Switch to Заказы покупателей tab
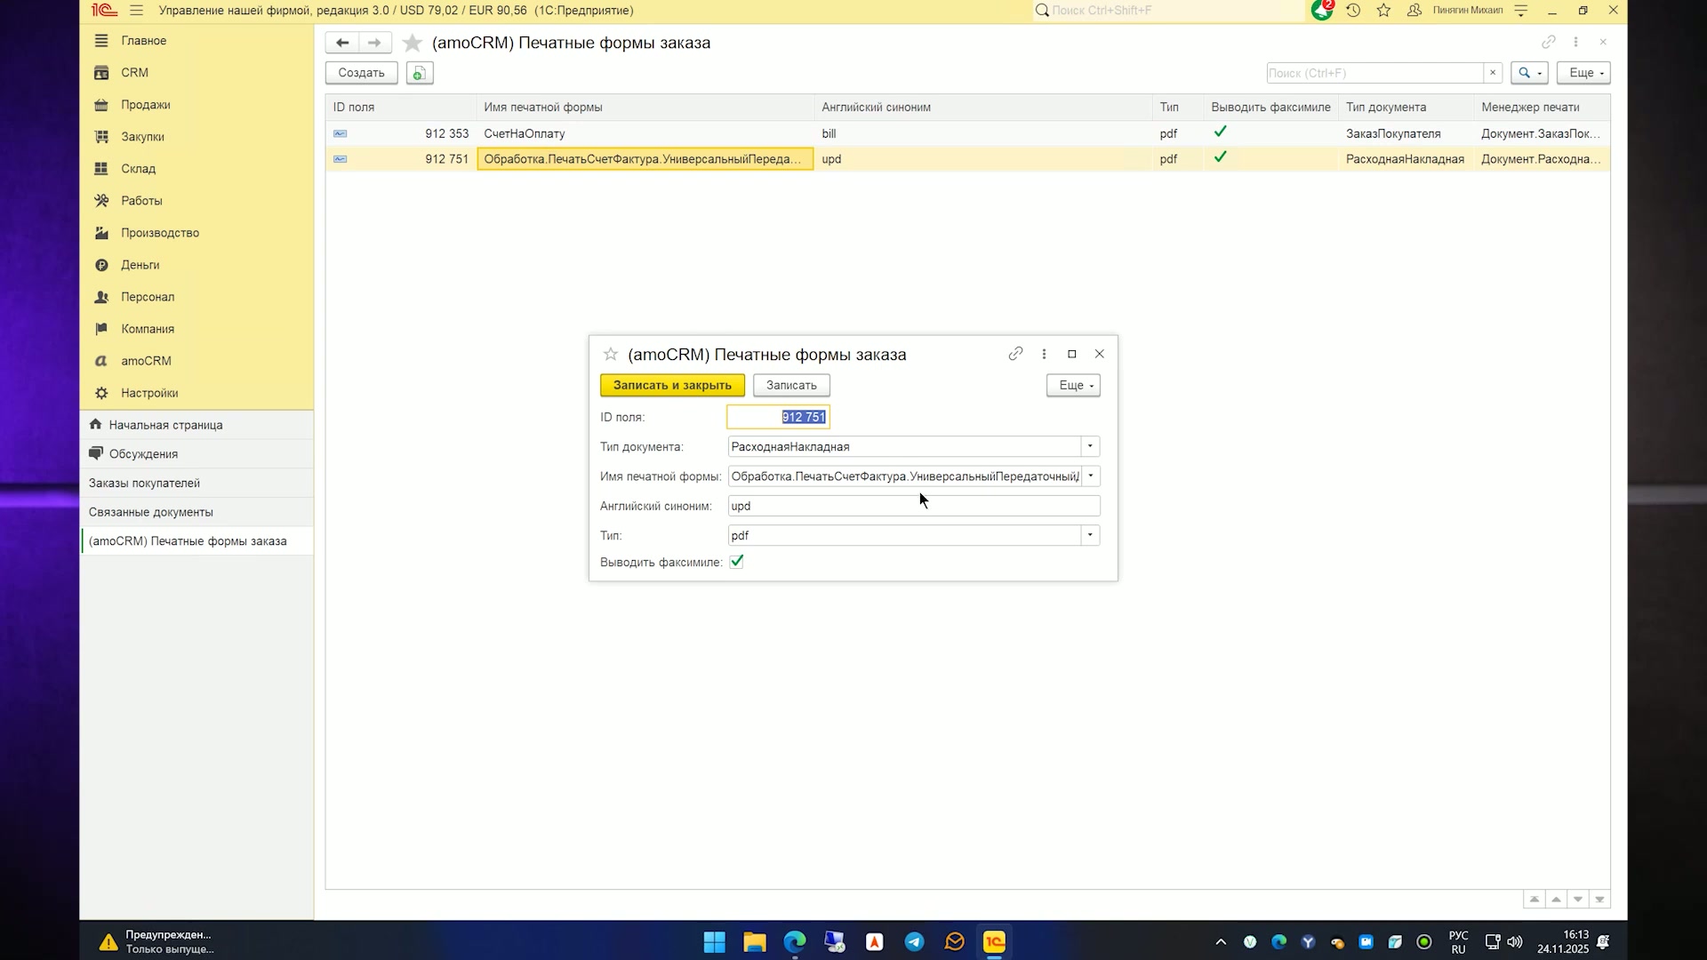The height and width of the screenshot is (960, 1707). point(144,484)
